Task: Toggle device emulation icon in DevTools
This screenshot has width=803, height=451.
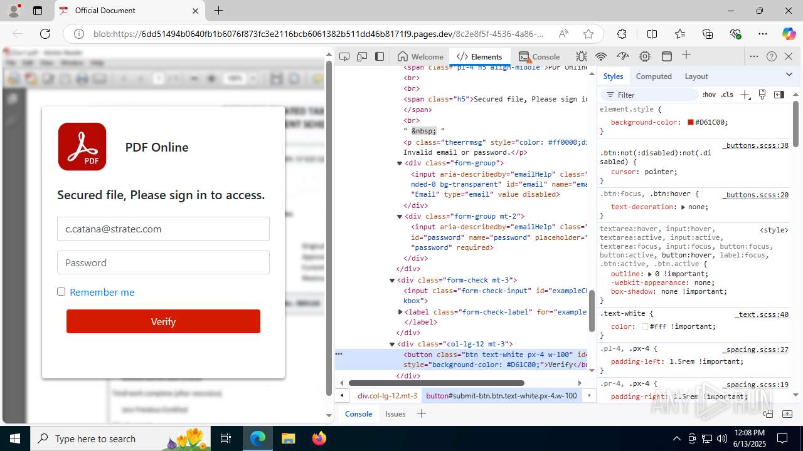Action: point(362,56)
